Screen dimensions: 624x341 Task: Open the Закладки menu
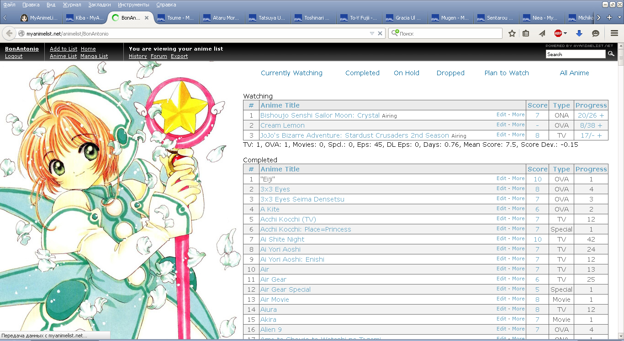tap(100, 5)
